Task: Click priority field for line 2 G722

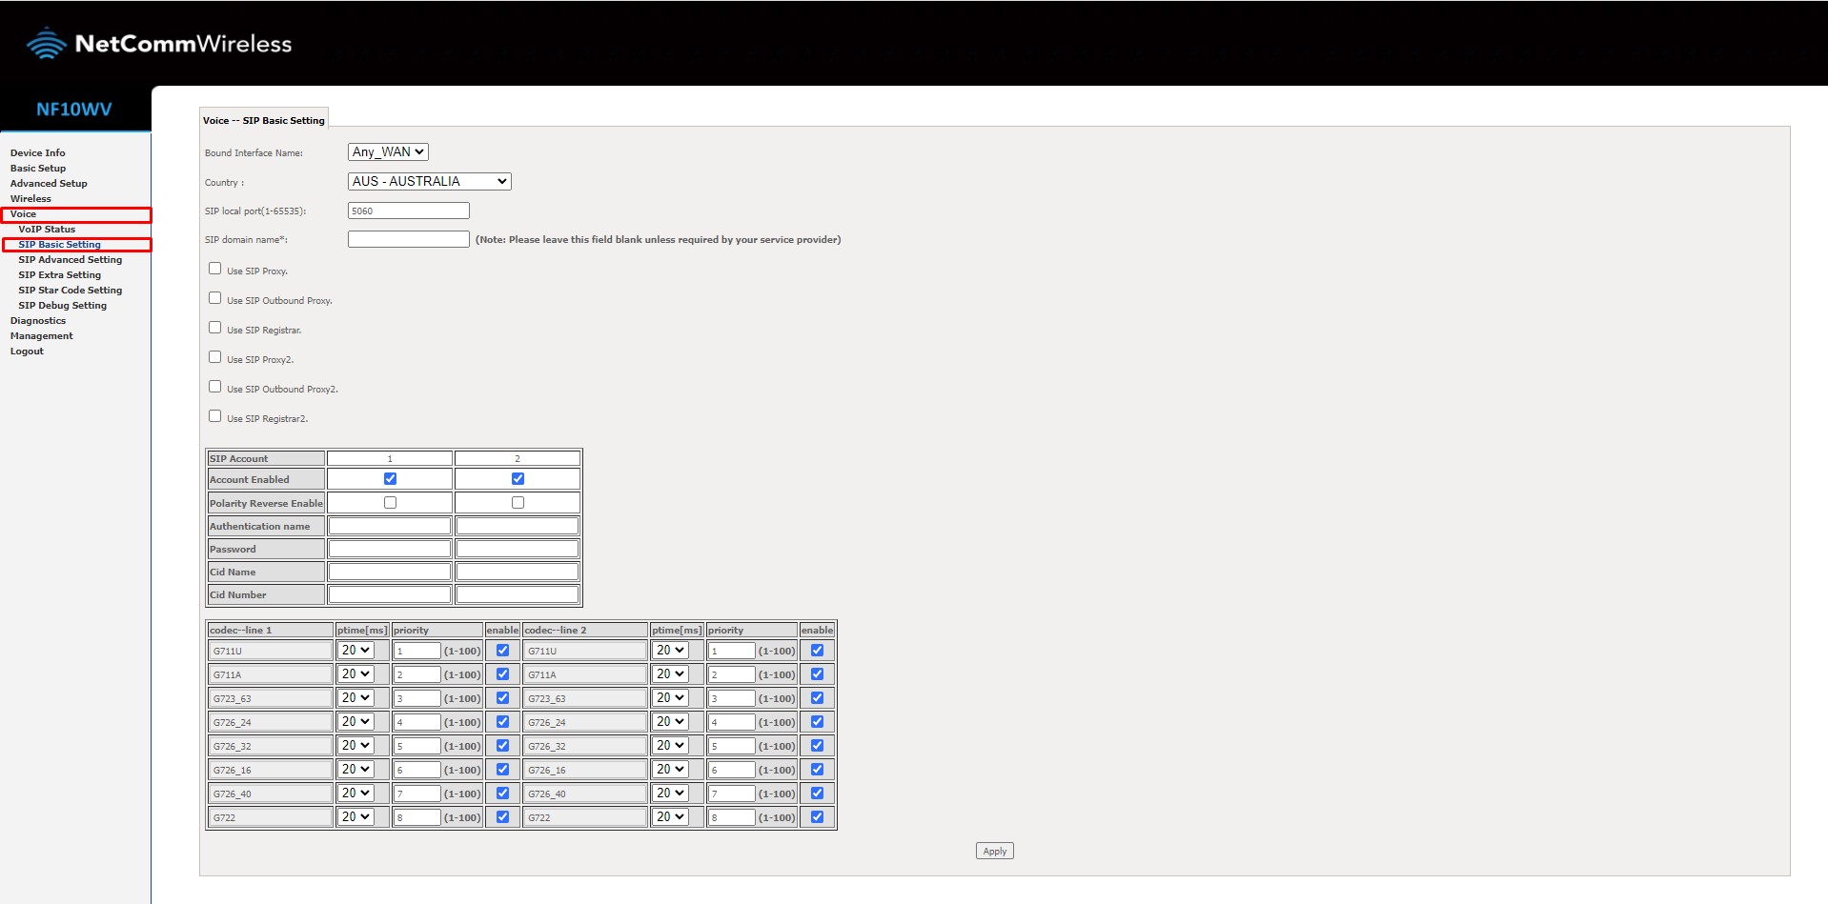Action: pyautogui.click(x=731, y=817)
